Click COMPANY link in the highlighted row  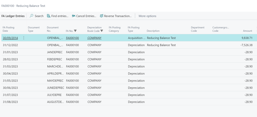94,38
